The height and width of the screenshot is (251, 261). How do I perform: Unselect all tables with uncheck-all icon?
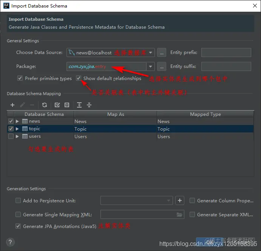pos(67,105)
